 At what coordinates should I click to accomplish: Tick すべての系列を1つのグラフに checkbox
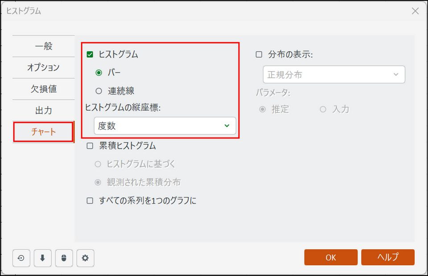point(90,201)
